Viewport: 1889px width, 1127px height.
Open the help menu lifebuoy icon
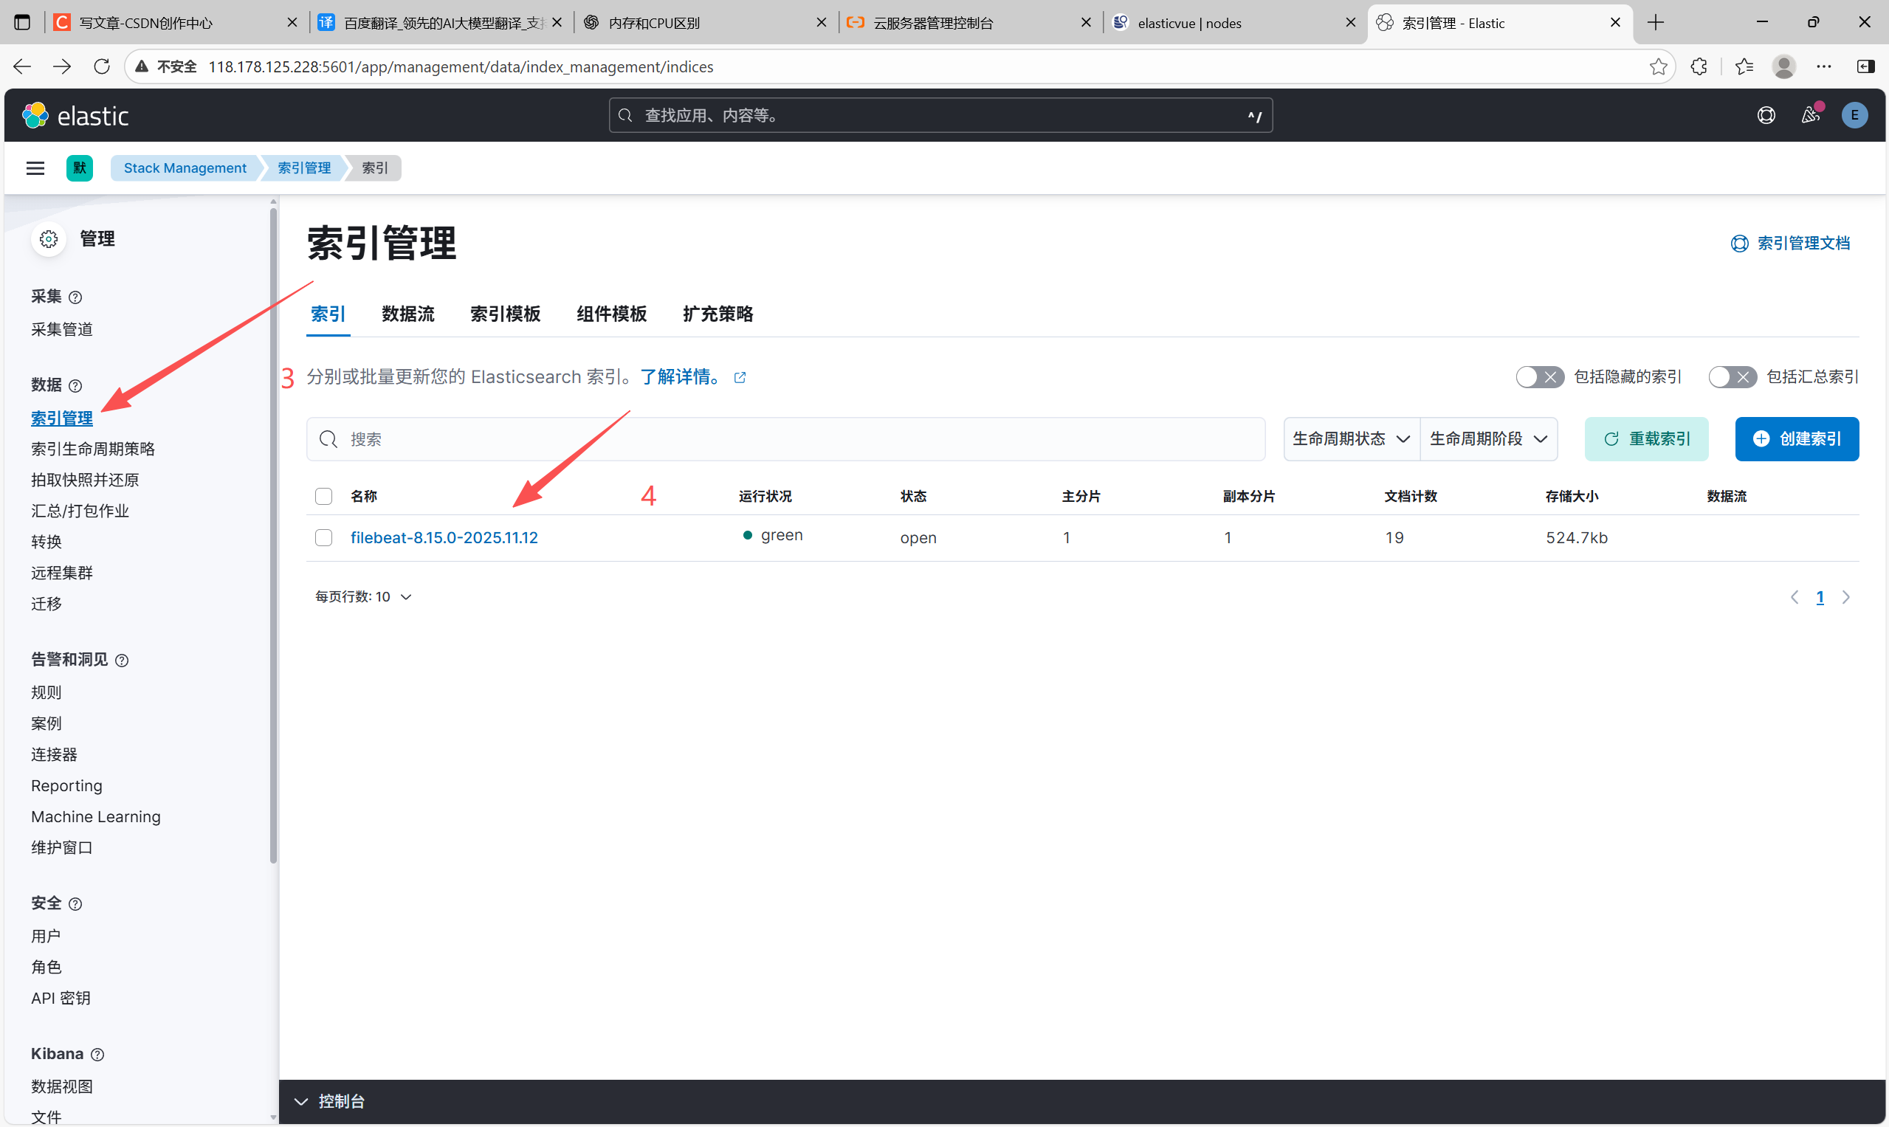[x=1766, y=115]
